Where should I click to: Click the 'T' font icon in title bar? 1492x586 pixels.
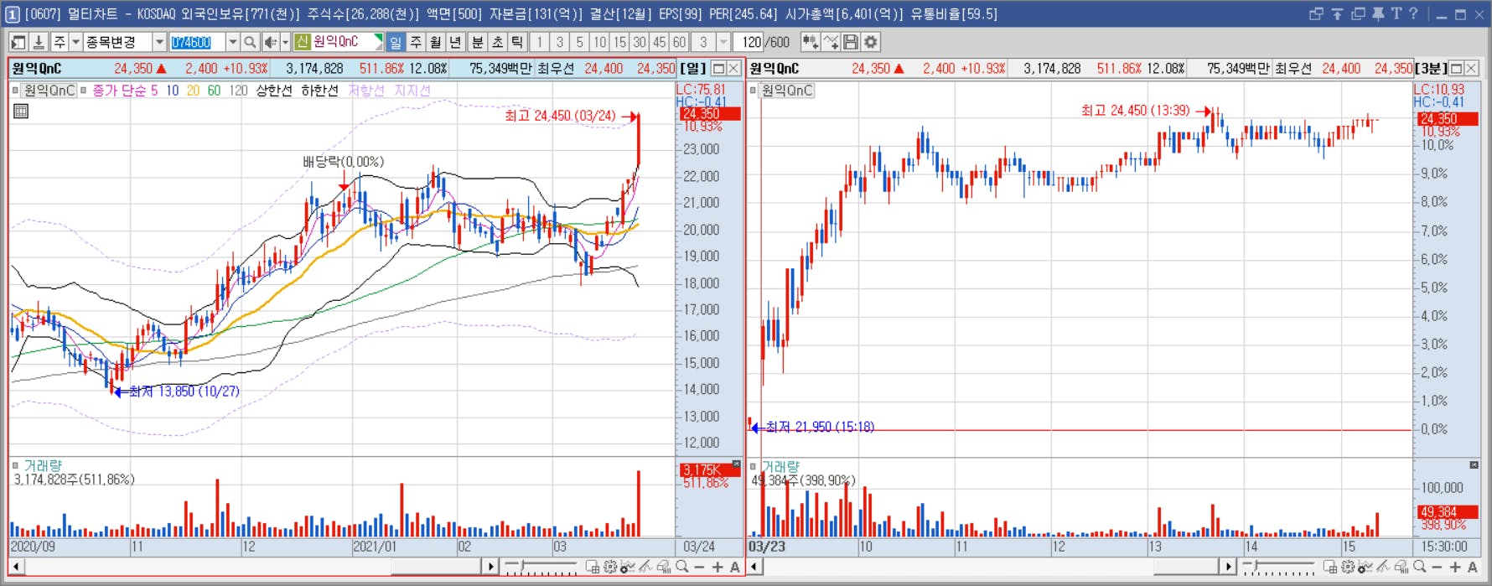point(1396,13)
